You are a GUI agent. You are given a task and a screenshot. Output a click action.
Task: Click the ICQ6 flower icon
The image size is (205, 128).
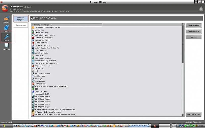pos(33,89)
